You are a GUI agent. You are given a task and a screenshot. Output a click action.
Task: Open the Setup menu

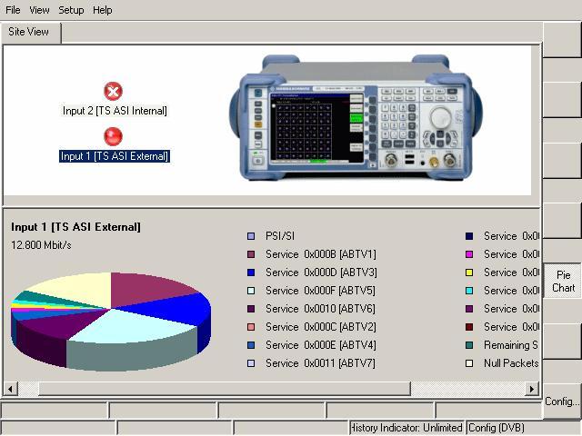[x=71, y=10]
